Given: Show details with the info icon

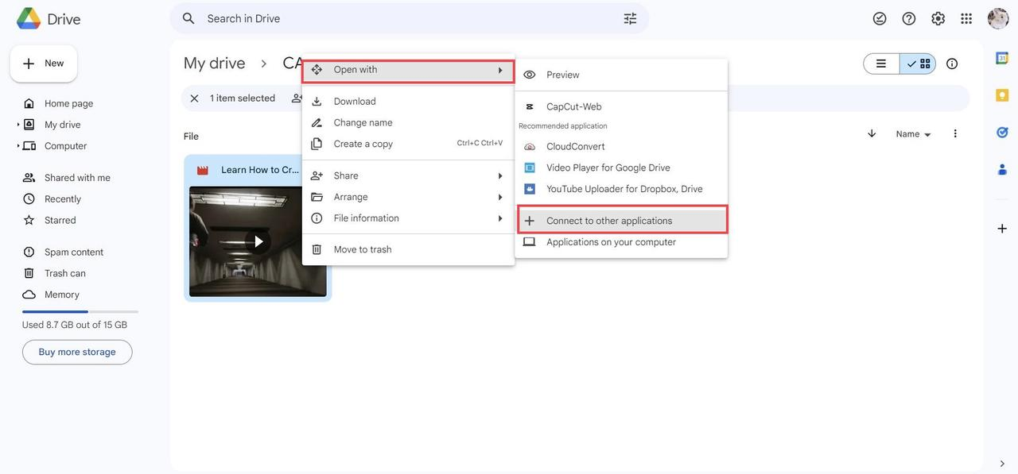Looking at the screenshot, I should pos(952,64).
